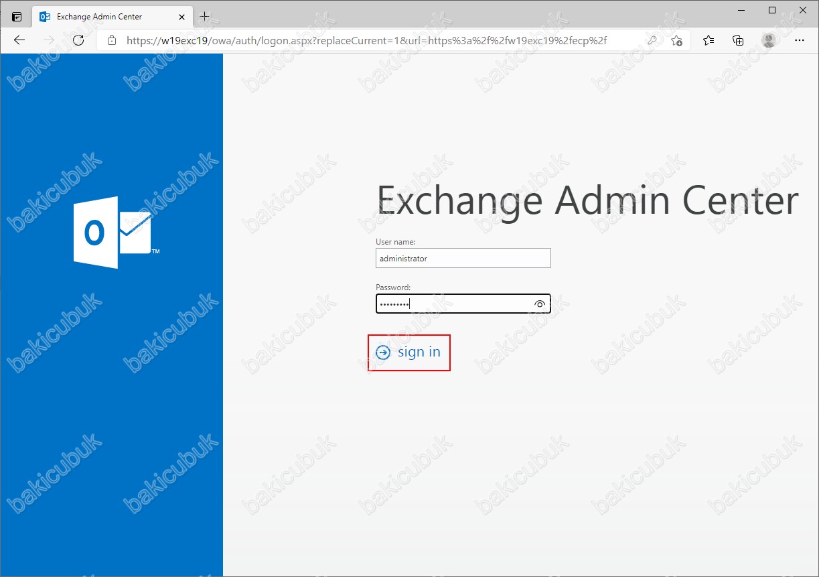Go back to the previous page
The image size is (819, 577).
coord(19,40)
